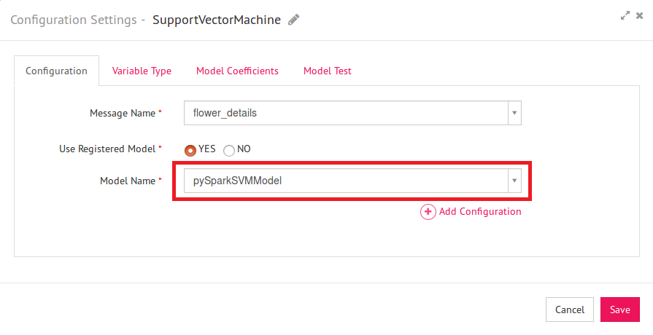Switch to the Variable Type tab
The height and width of the screenshot is (335, 653).
(142, 71)
